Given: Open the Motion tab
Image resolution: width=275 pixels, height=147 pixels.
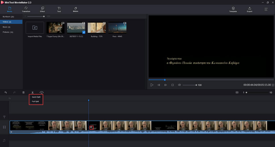Looking at the screenshot, I should coord(76,9).
